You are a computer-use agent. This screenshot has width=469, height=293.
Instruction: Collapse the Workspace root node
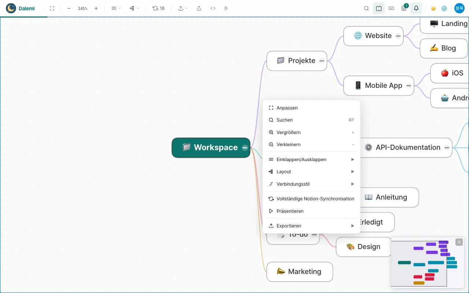coord(245,148)
